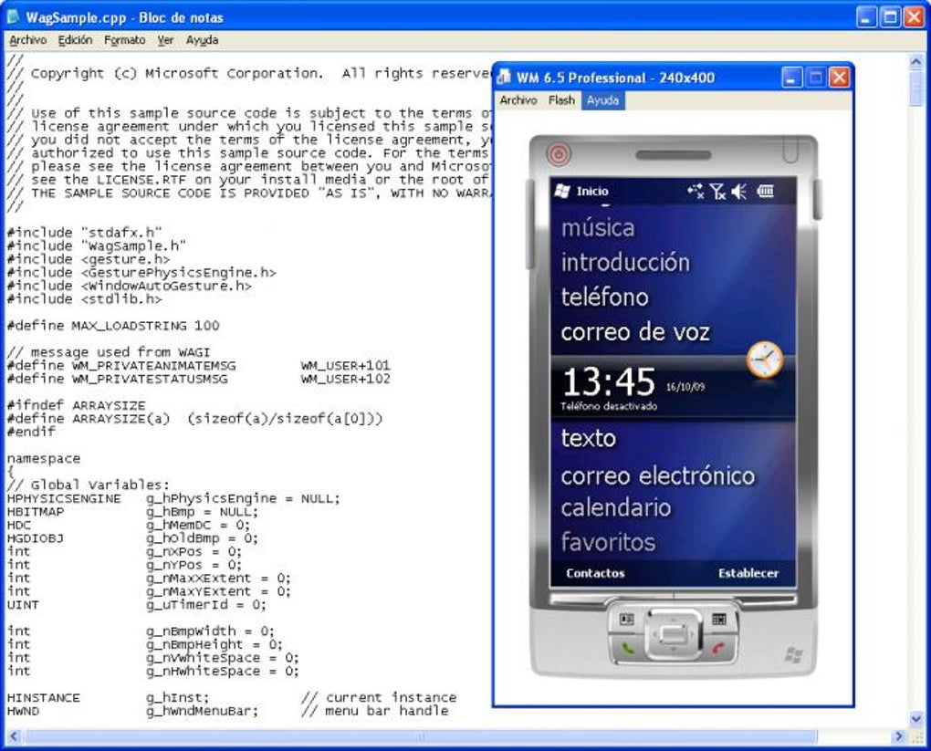Tap the muted speaker volume icon
Viewport: 931px width, 751px height.
739,191
